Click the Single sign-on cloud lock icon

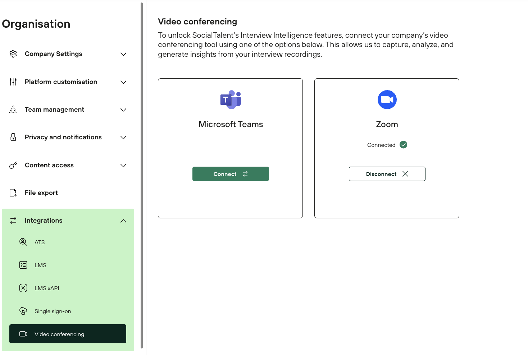(23, 311)
